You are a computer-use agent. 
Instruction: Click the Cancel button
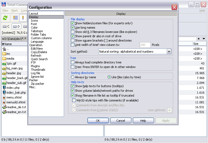pos(120,121)
